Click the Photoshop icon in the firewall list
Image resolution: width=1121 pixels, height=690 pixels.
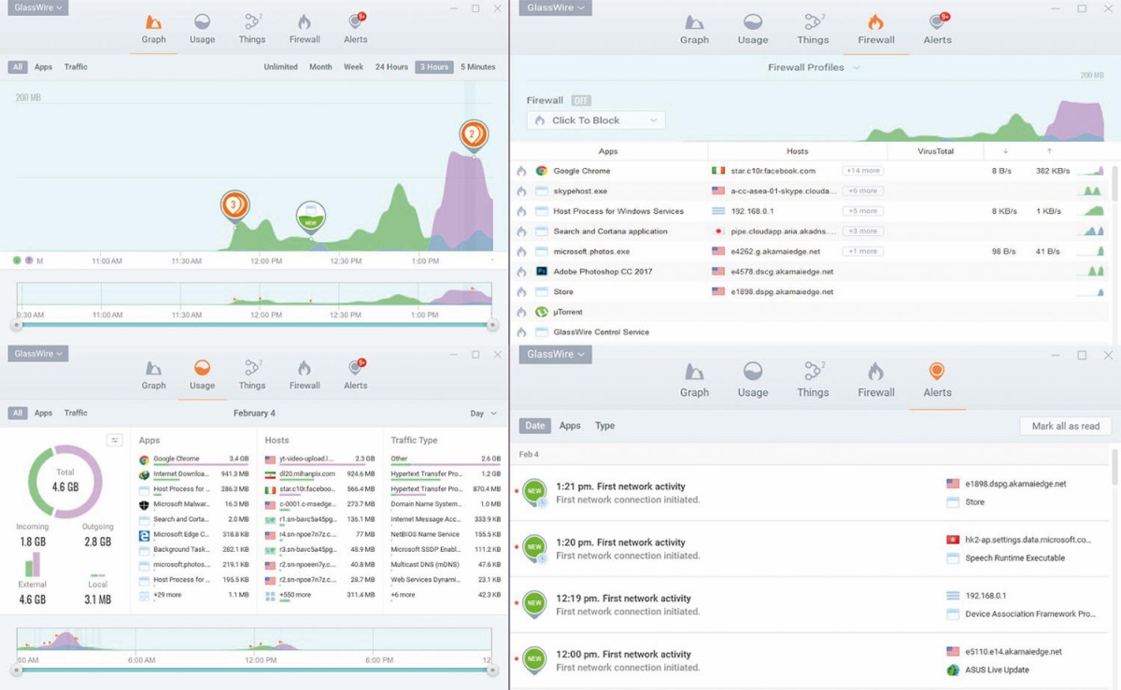tap(542, 272)
